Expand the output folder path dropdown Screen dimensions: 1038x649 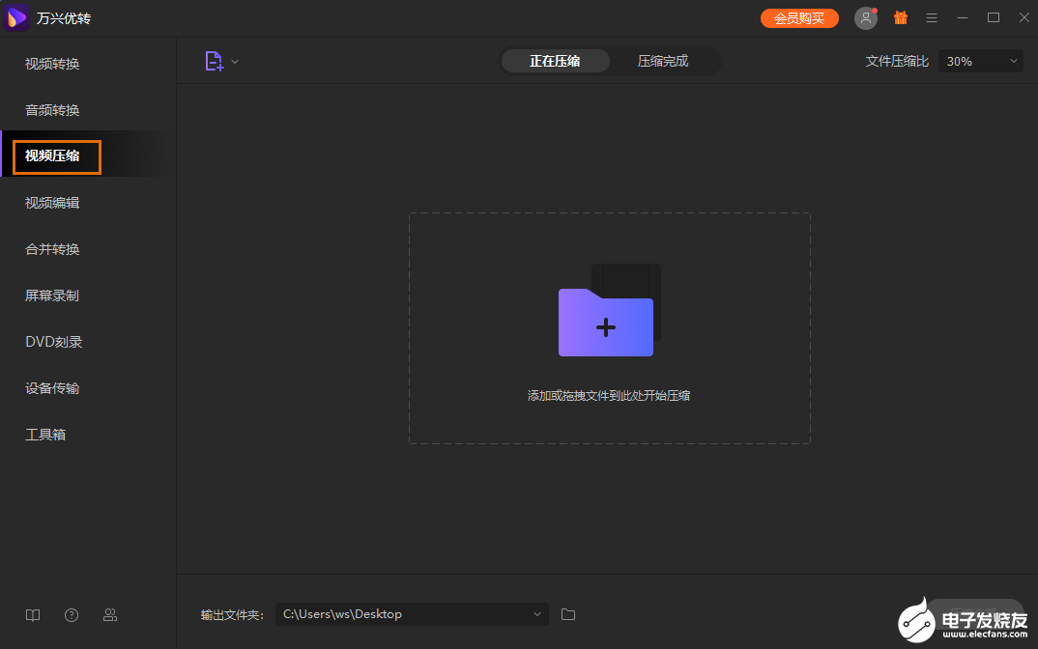pyautogui.click(x=536, y=614)
